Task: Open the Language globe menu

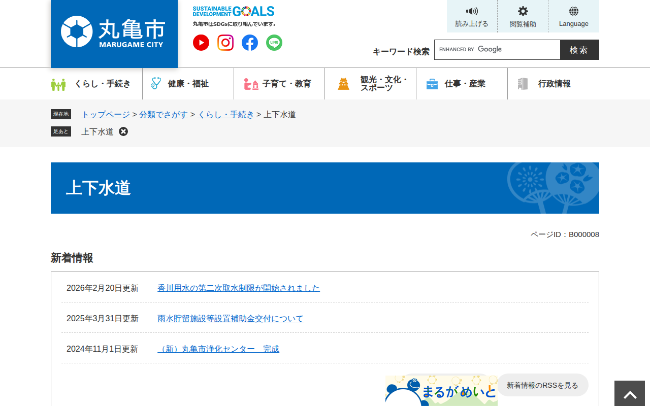Action: [x=573, y=12]
